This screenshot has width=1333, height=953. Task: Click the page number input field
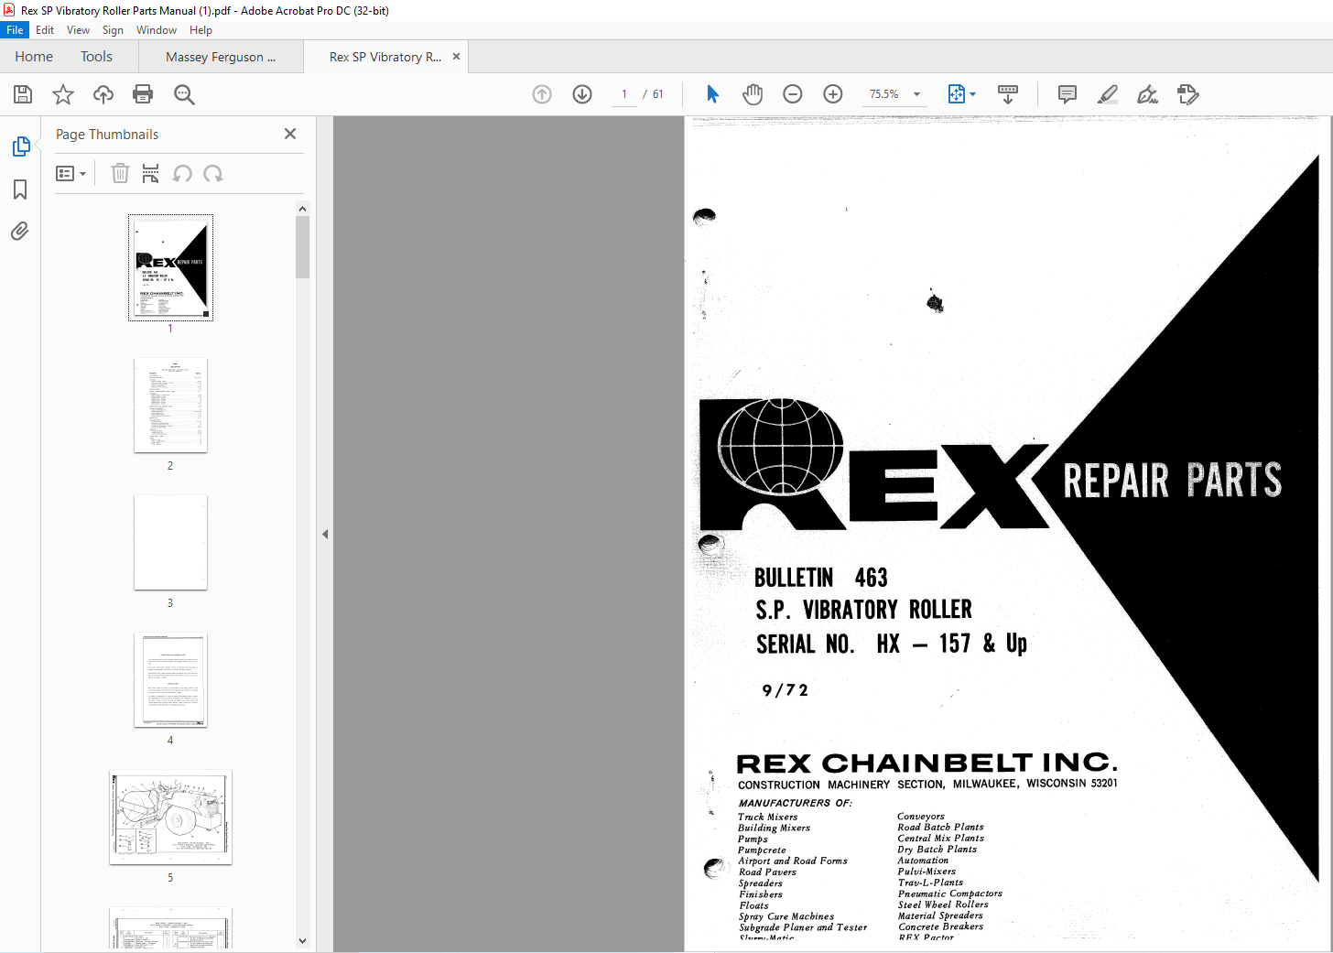click(624, 94)
